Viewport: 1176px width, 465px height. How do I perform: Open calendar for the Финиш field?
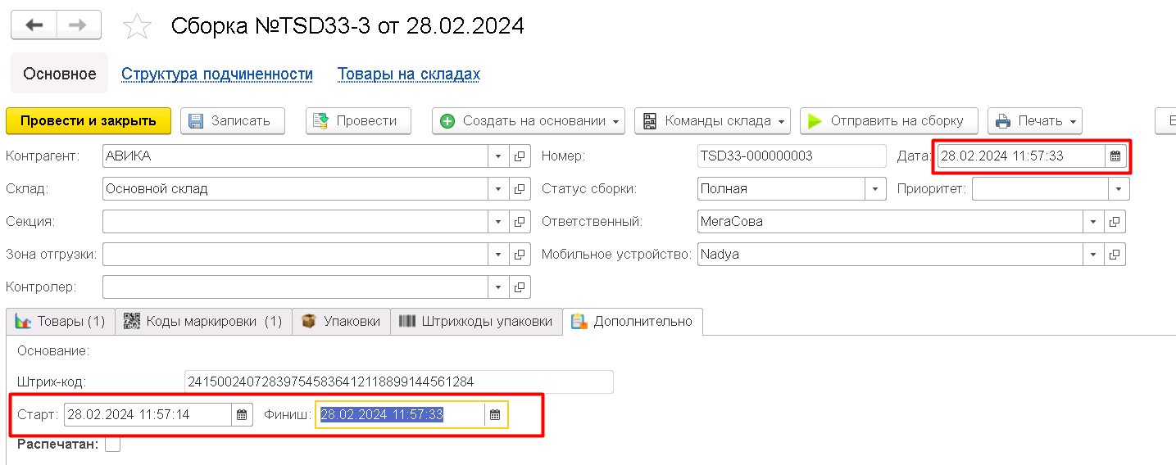click(495, 415)
